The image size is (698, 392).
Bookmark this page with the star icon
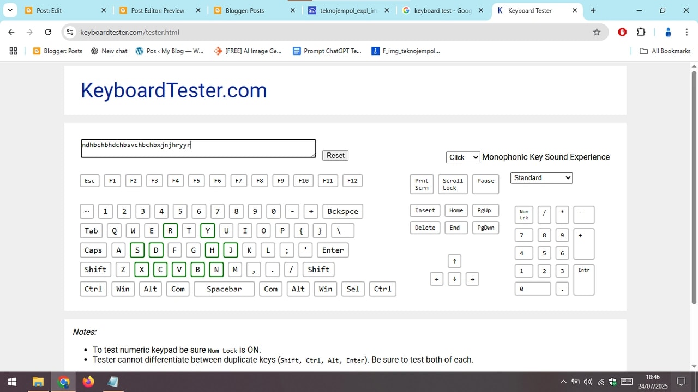tap(597, 32)
